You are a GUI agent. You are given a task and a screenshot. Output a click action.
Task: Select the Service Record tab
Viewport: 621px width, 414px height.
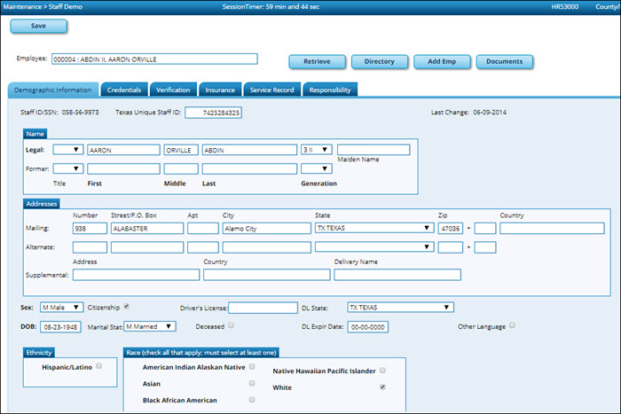tap(271, 90)
